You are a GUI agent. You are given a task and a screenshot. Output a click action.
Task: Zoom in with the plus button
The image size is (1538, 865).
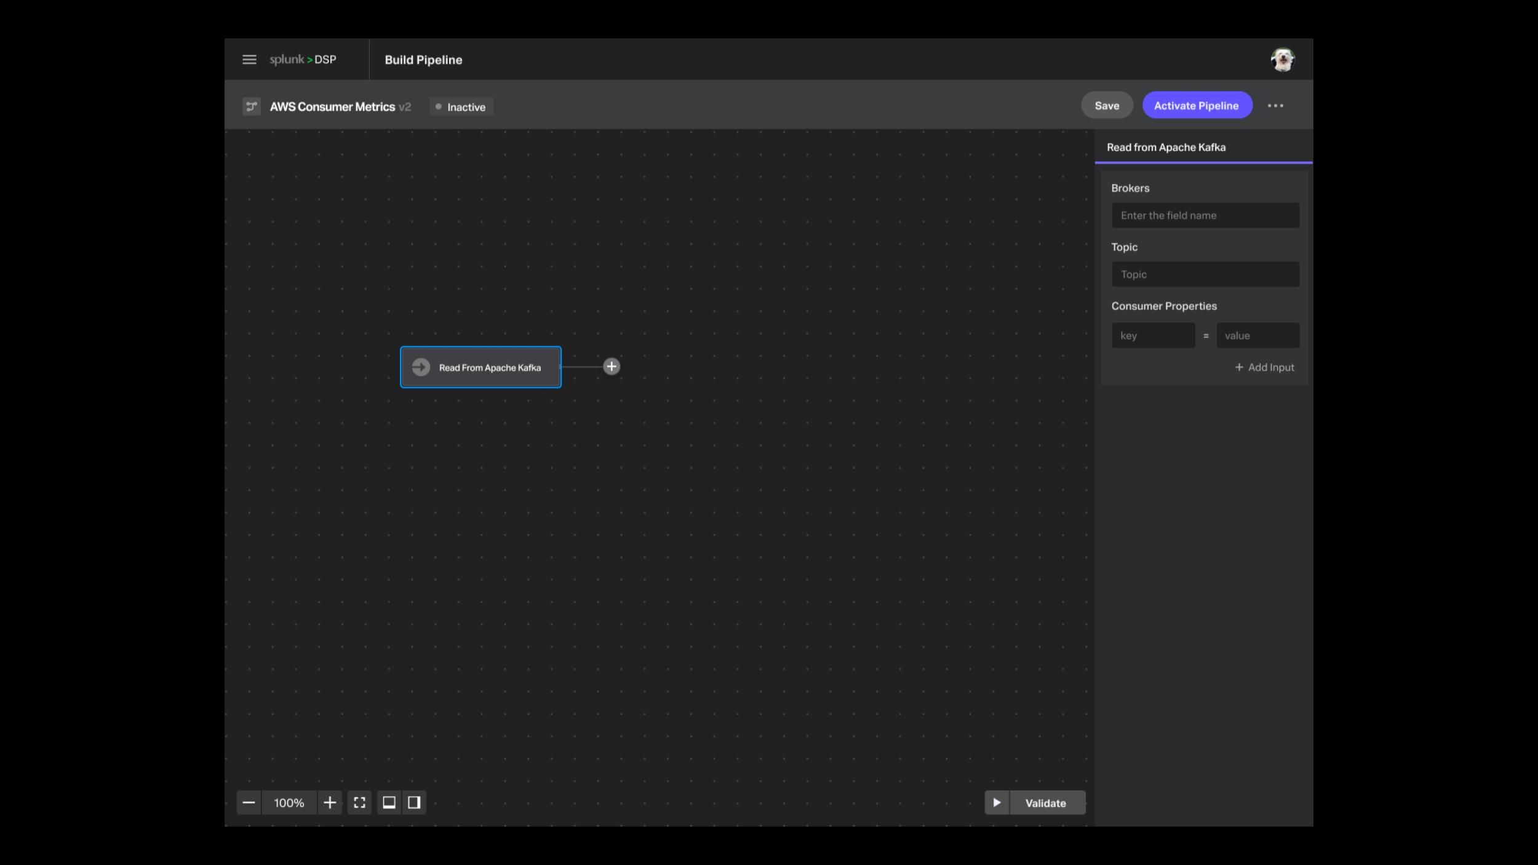point(330,803)
